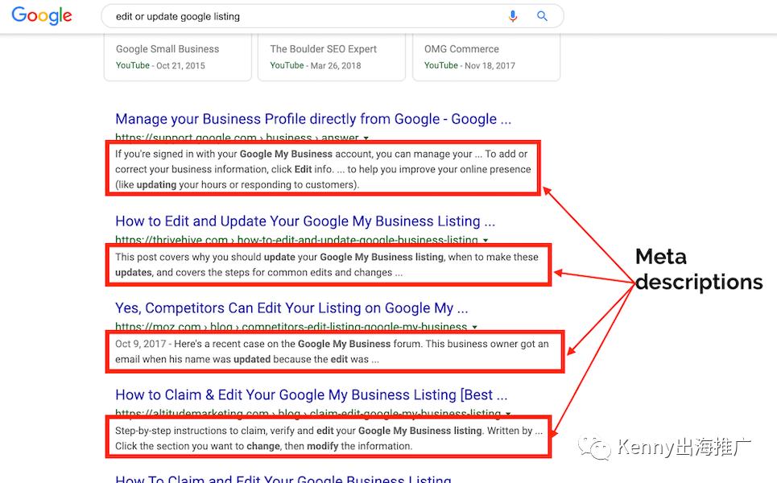
Task: Expand dropdown arrow beside moz.com URL
Action: (x=475, y=328)
